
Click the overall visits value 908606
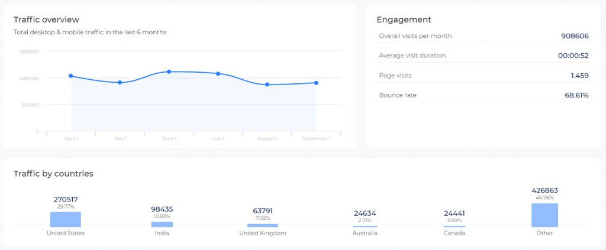[575, 36]
